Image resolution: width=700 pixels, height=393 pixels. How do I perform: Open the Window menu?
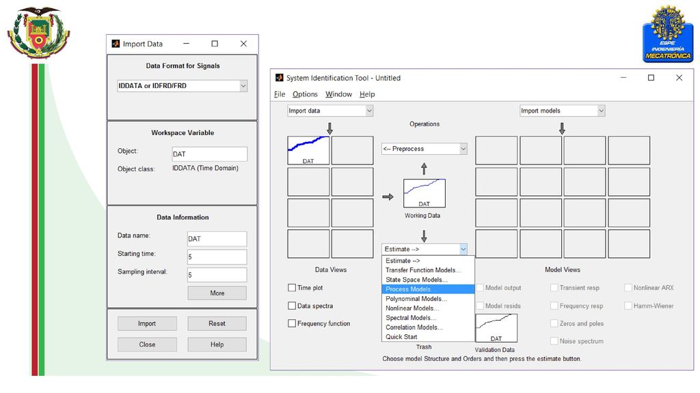tap(338, 94)
